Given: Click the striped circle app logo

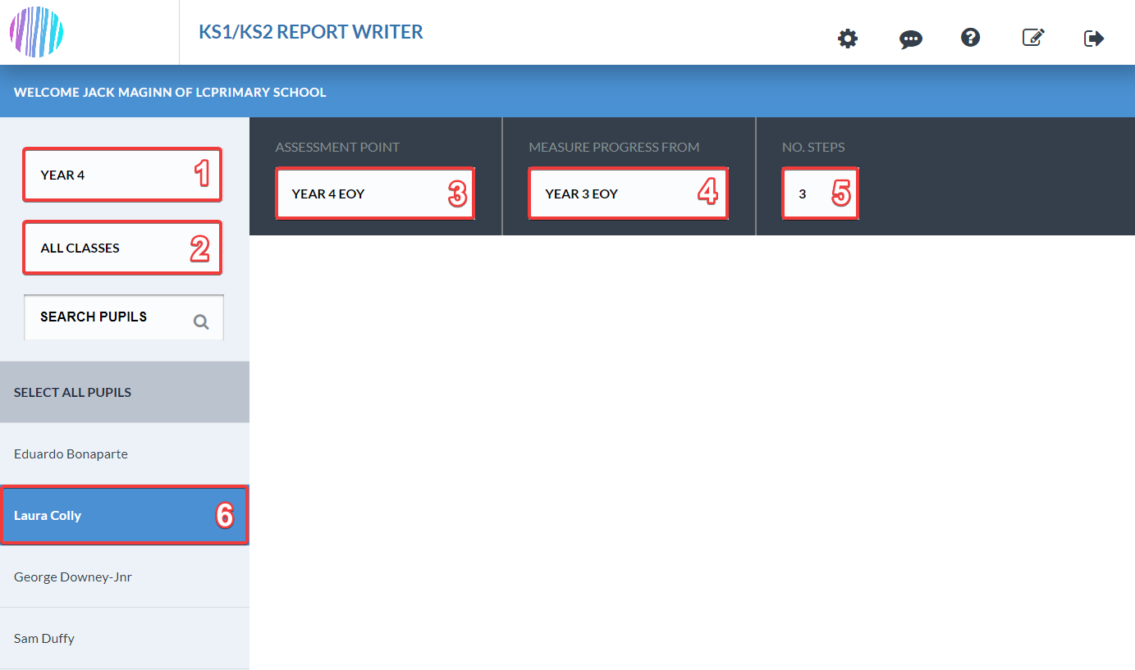Looking at the screenshot, I should point(36,32).
